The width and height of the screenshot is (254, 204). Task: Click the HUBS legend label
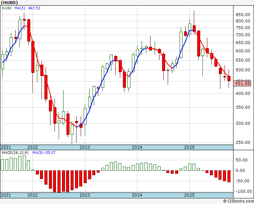click(x=7, y=8)
